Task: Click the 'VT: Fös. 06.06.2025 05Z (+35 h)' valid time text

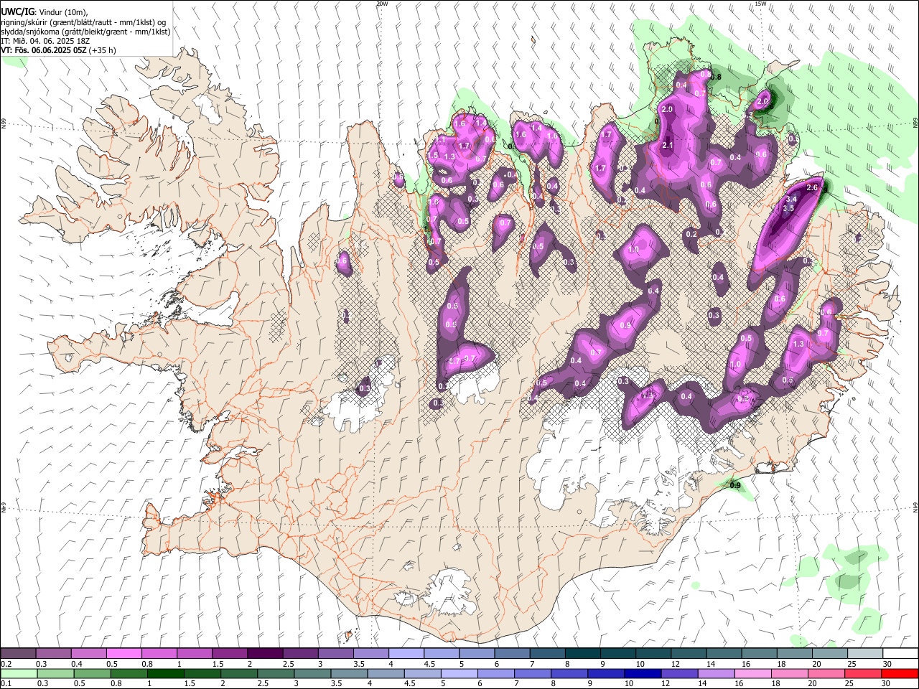Action: pos(59,50)
